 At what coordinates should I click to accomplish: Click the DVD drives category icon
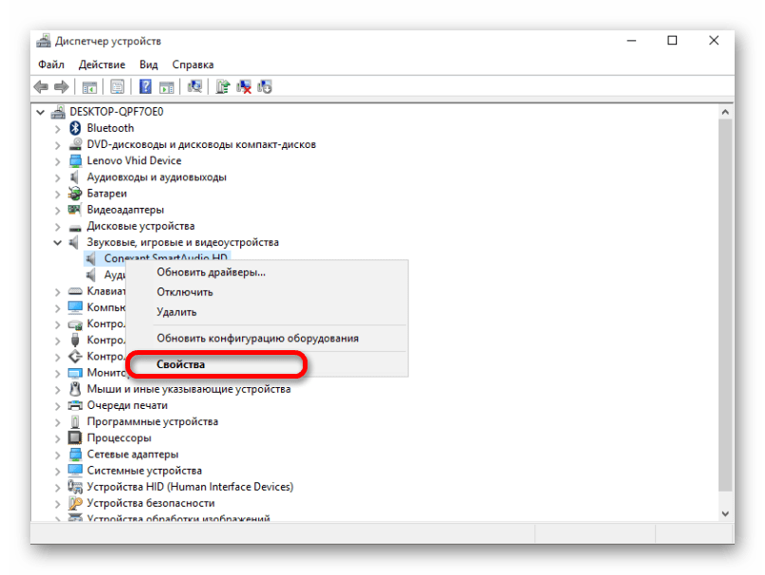click(x=75, y=144)
